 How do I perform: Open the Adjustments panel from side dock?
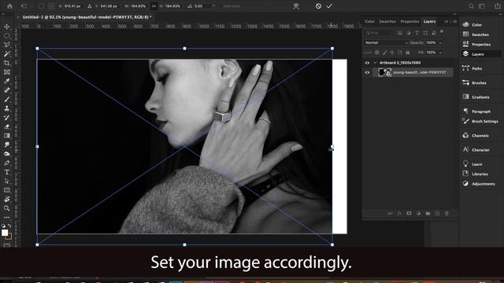pyautogui.click(x=483, y=184)
